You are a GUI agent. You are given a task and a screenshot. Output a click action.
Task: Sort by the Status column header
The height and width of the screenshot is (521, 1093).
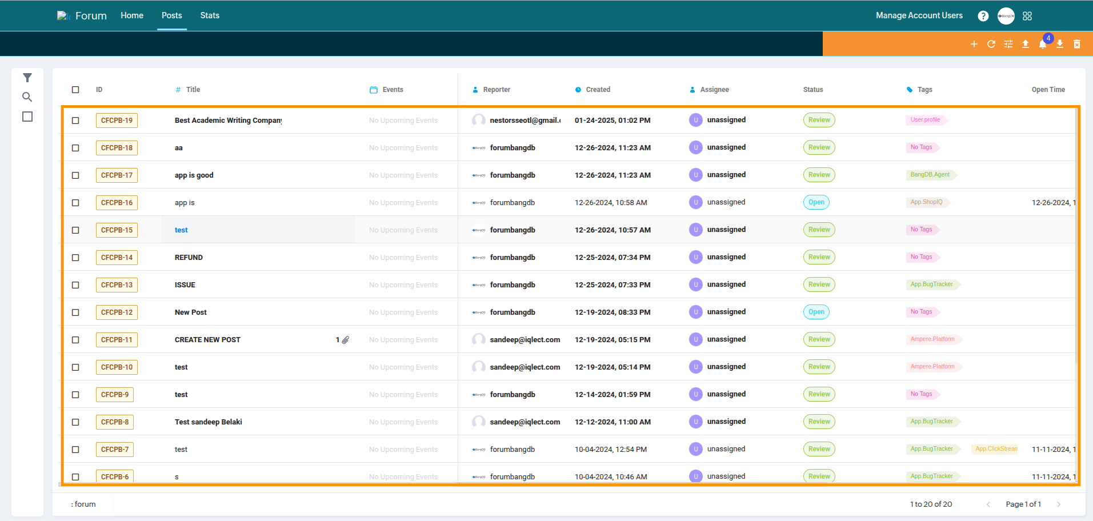813,90
